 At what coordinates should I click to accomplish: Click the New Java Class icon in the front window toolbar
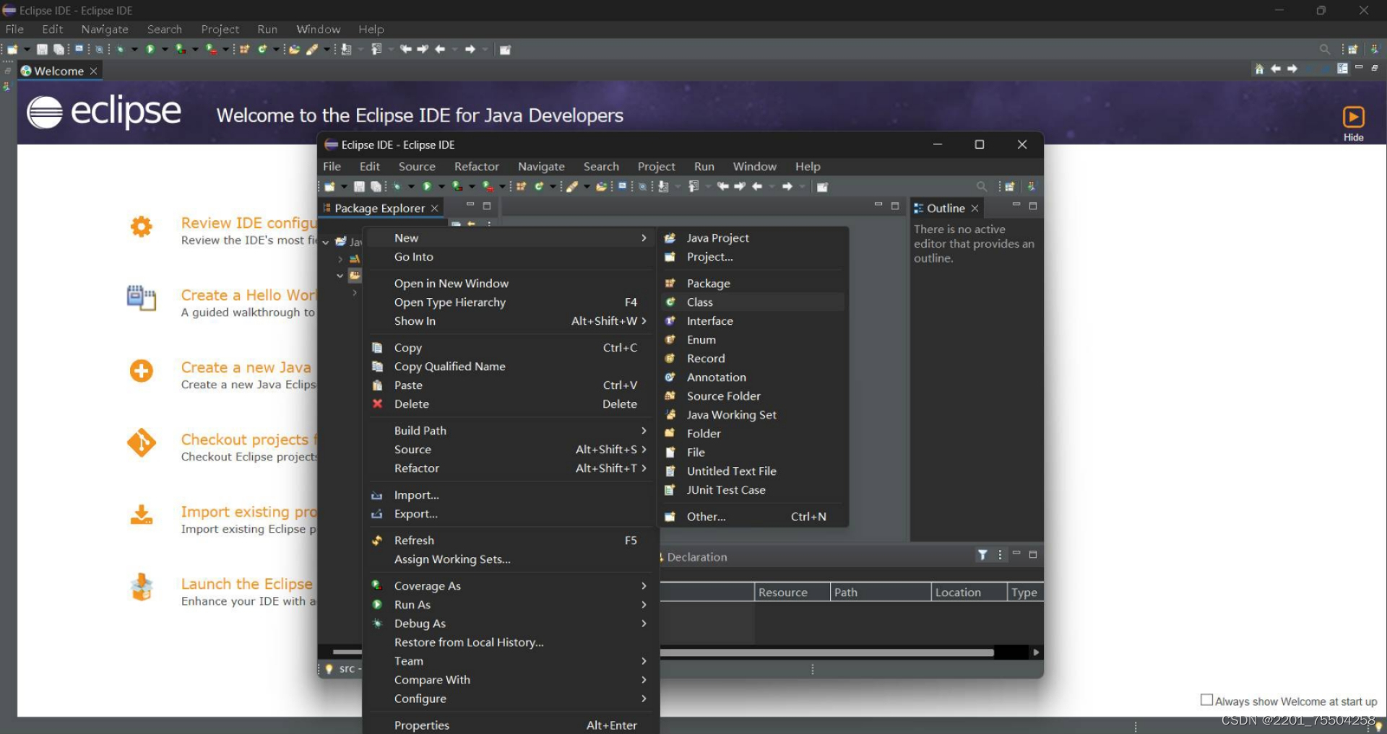pyautogui.click(x=539, y=186)
